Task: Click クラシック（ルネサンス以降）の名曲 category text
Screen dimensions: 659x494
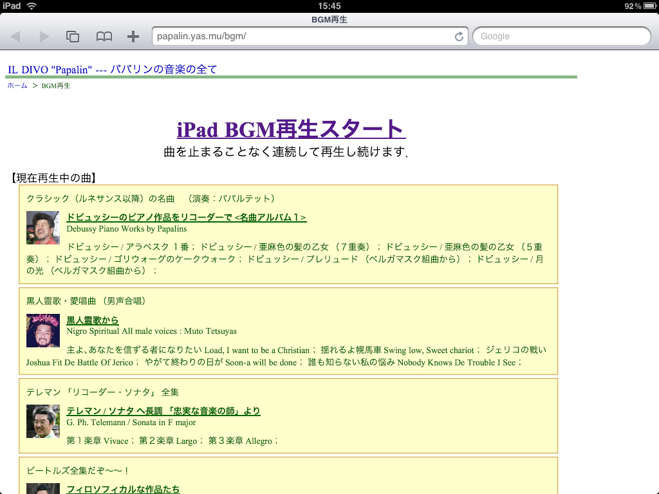Action: coord(100,199)
